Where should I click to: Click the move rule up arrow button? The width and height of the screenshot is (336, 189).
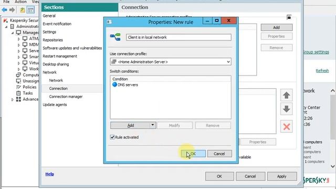coord(286,95)
